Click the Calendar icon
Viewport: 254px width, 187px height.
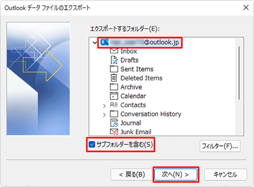pos(114,96)
